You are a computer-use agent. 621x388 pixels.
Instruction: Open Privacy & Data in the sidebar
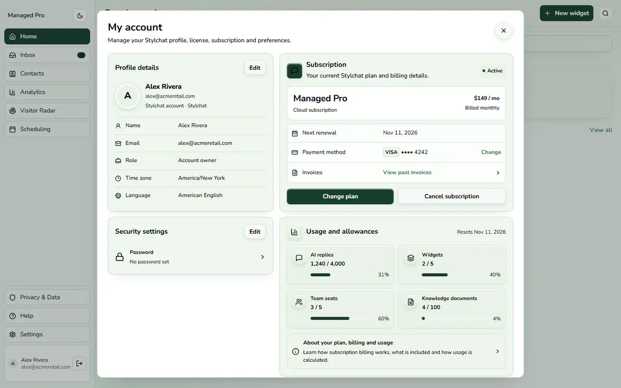tap(47, 297)
